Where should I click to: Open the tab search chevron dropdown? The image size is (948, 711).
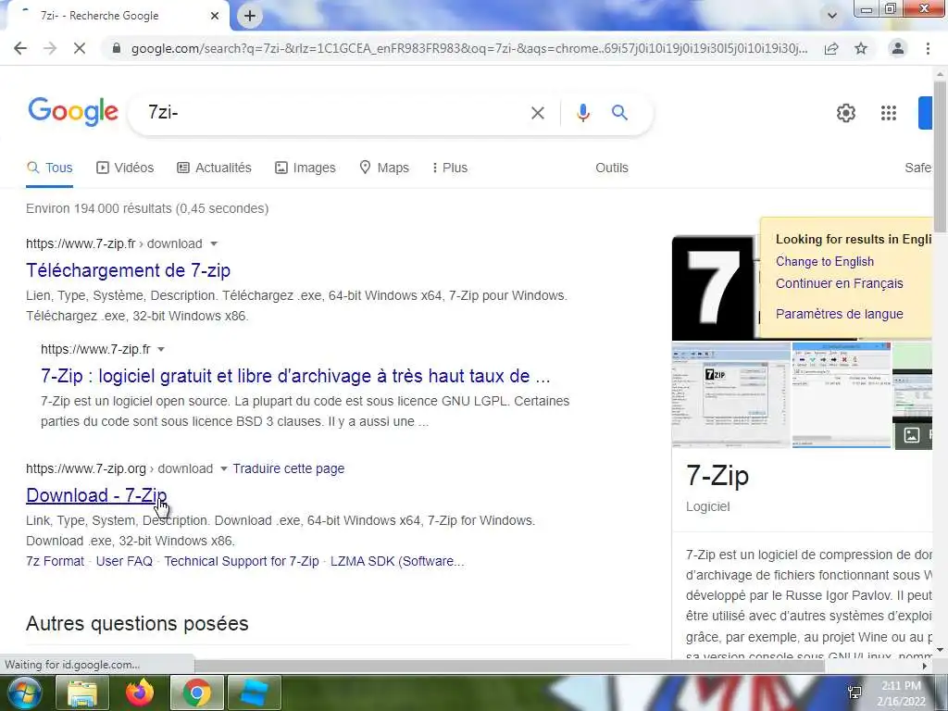(832, 16)
